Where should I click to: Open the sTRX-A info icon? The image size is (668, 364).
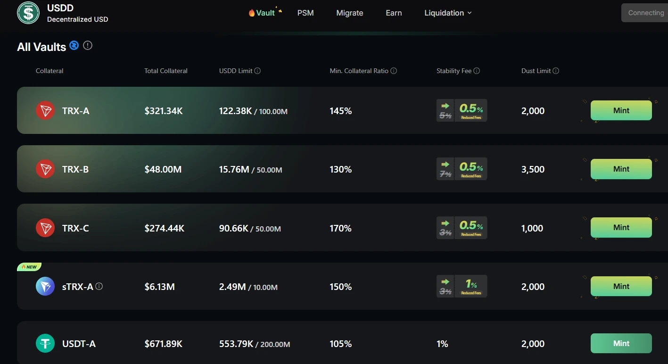pos(99,286)
